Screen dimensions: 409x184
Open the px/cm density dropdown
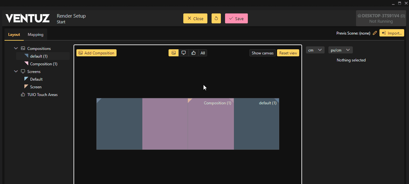340,50
